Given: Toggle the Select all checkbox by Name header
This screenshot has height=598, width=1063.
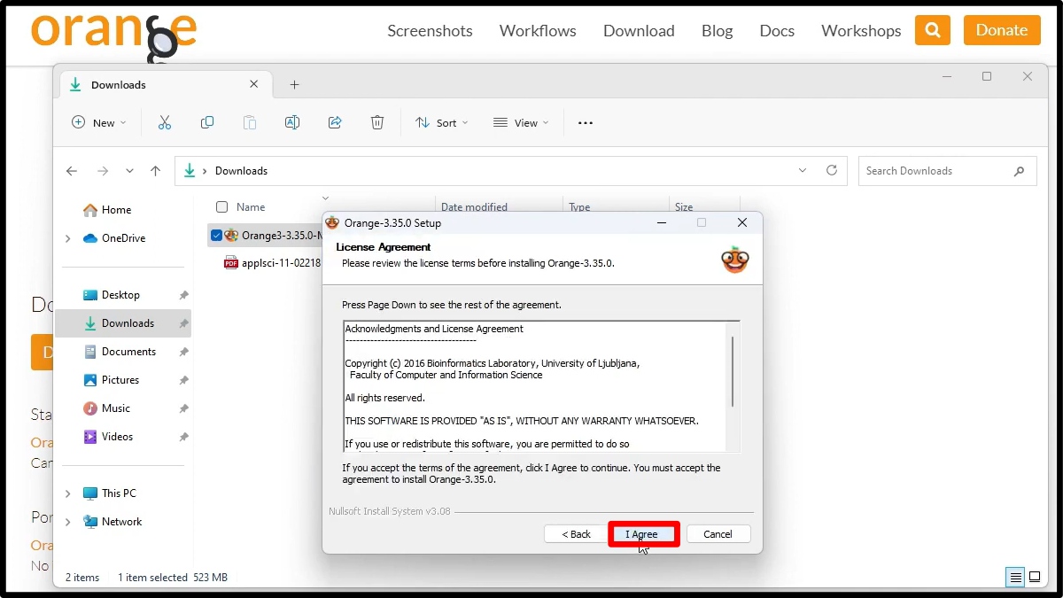Looking at the screenshot, I should pyautogui.click(x=221, y=207).
